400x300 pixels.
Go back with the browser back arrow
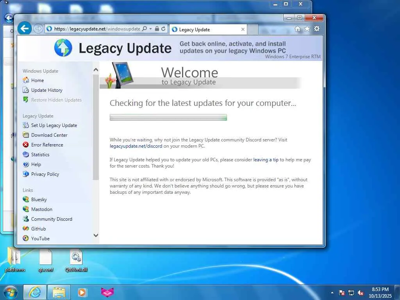(x=25, y=28)
